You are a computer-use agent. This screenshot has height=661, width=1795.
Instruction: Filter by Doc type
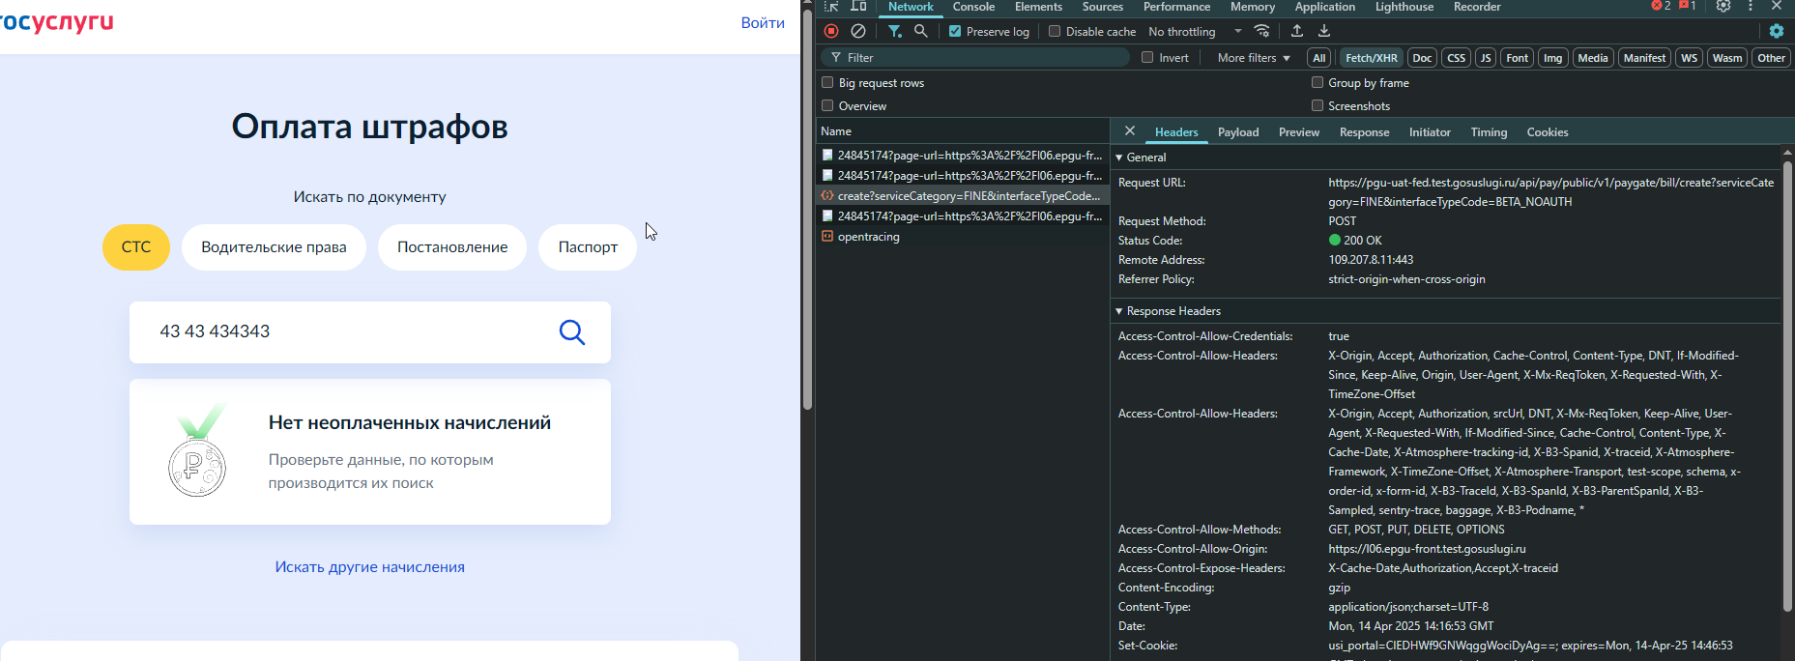[1422, 58]
